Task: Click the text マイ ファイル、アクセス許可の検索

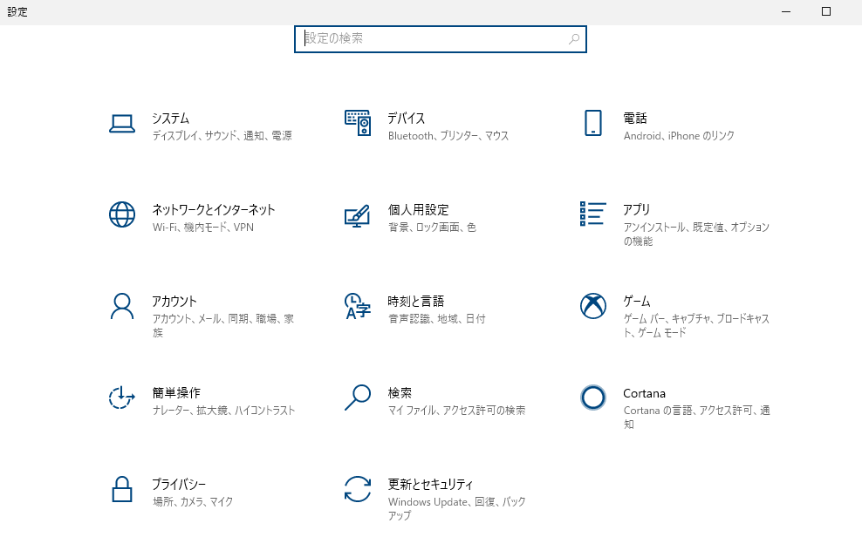Action: pos(457,411)
